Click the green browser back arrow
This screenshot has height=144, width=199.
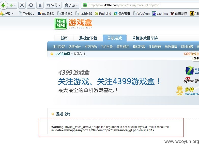[x=4, y=5]
